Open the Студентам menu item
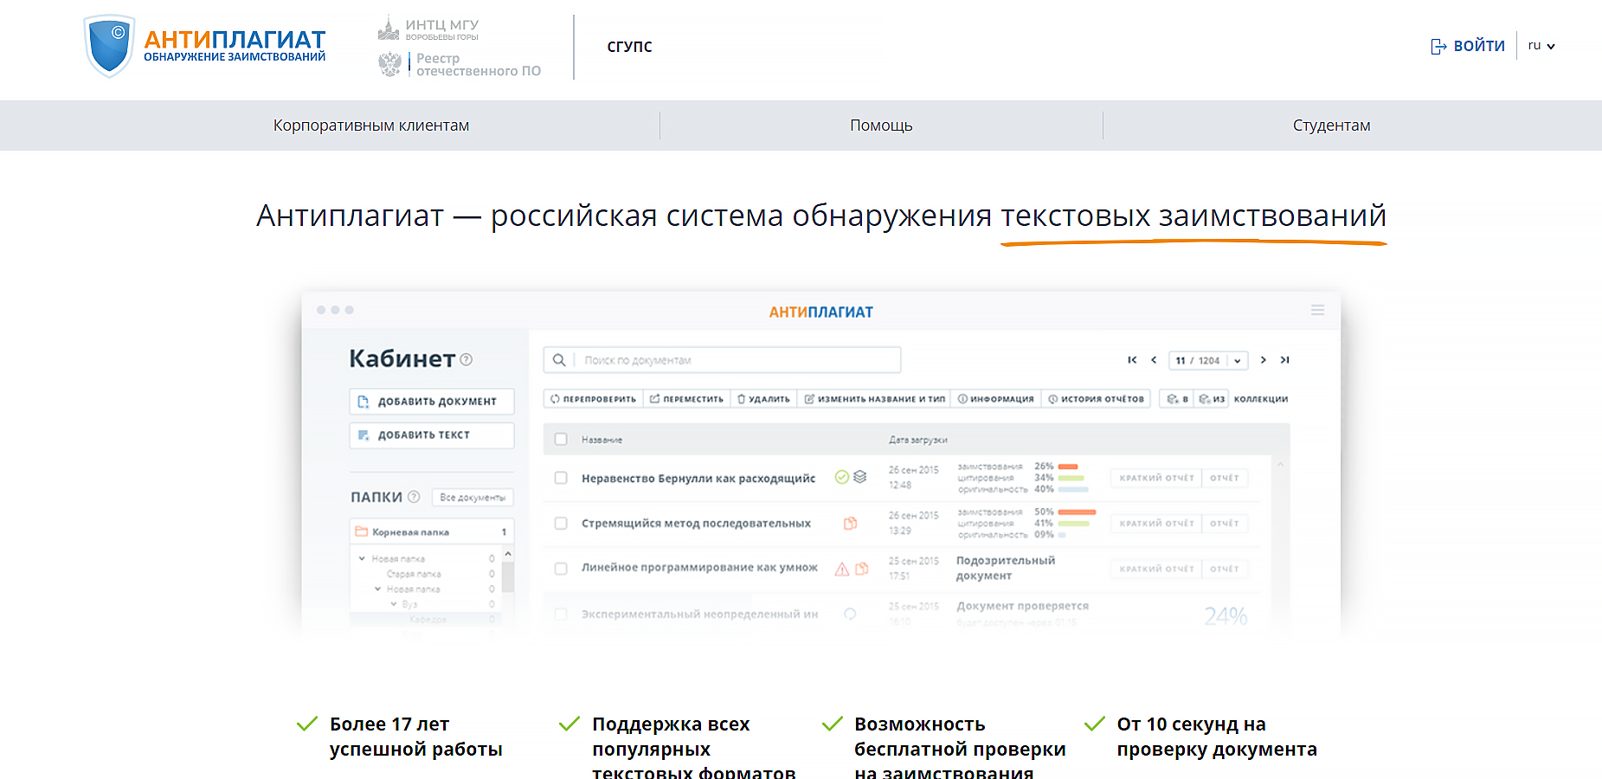This screenshot has height=779, width=1602. point(1331,126)
